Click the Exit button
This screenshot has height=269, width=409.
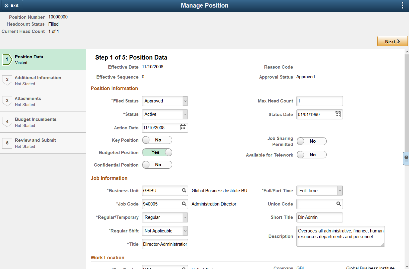click(11, 5)
